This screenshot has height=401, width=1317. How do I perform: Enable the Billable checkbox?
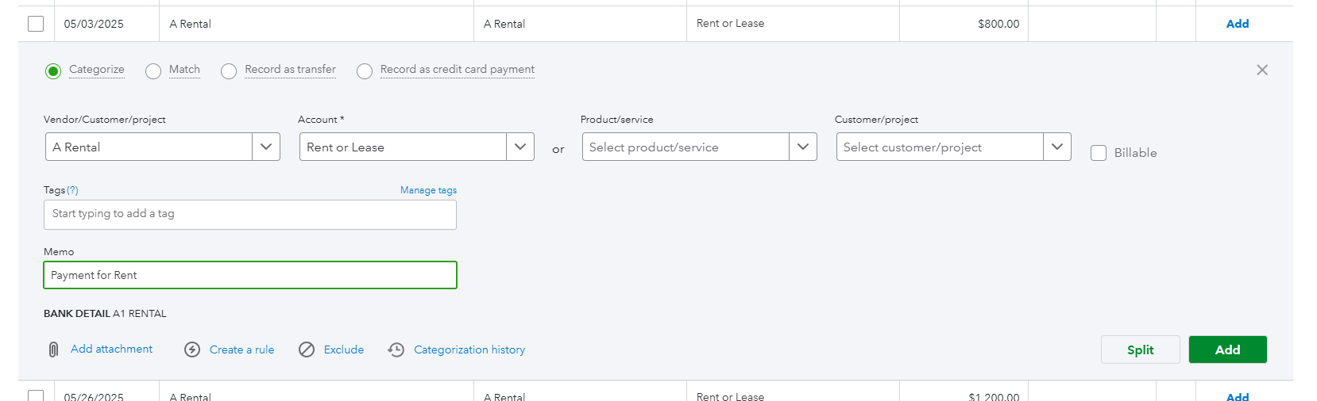[1099, 153]
